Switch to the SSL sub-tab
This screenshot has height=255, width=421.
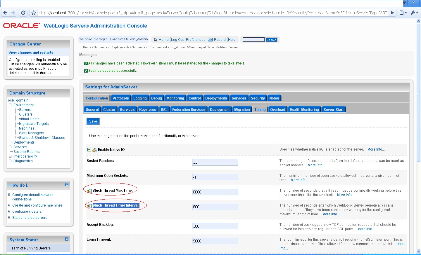164,110
